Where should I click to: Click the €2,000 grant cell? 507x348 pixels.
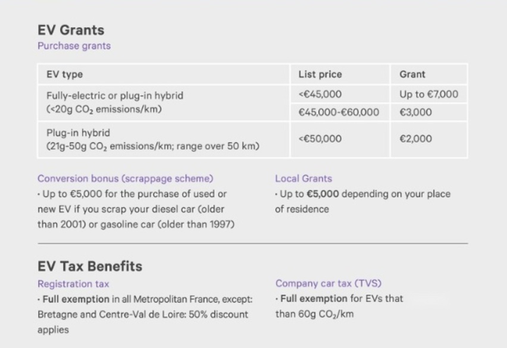(x=429, y=139)
